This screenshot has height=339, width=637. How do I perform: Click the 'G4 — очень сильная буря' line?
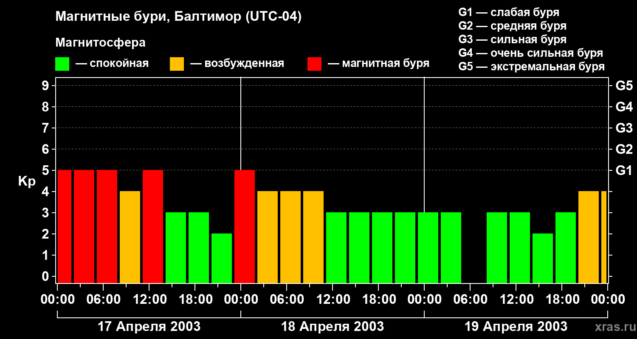531,53
